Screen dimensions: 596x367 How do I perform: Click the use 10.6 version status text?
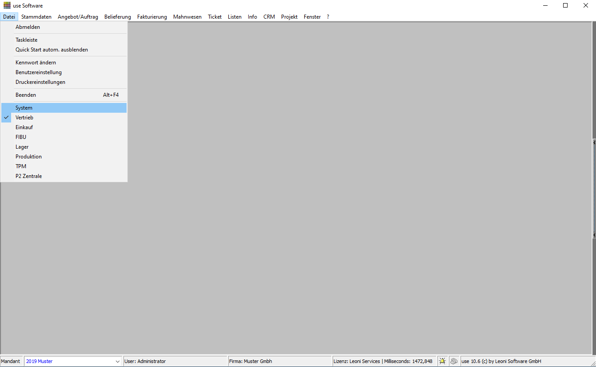pyautogui.click(x=501, y=361)
